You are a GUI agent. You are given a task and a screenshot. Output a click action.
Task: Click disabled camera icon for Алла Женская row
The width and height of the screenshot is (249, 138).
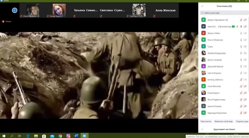(245, 86)
